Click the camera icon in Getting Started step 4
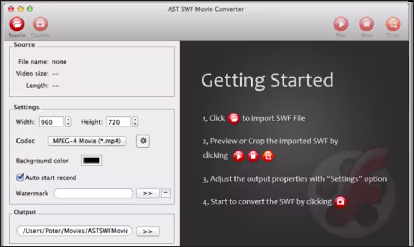Image resolution: width=414 pixels, height=247 pixels. point(340,202)
